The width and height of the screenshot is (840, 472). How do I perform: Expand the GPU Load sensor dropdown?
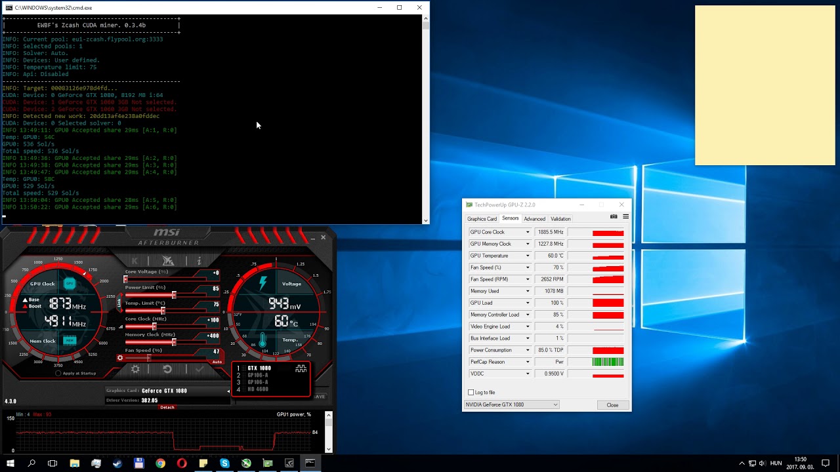527,303
